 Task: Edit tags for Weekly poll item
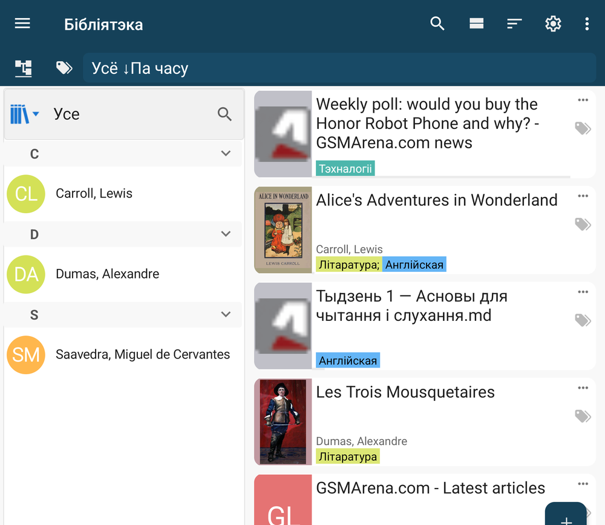tap(583, 128)
